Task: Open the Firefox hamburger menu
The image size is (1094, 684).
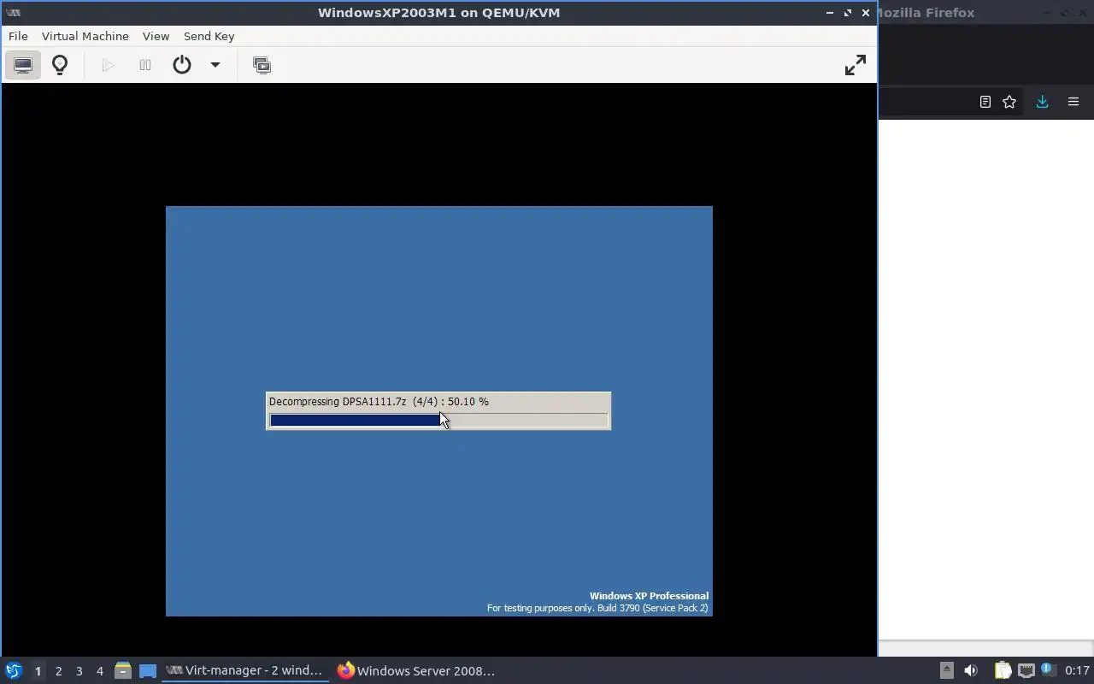Action: tap(1073, 102)
